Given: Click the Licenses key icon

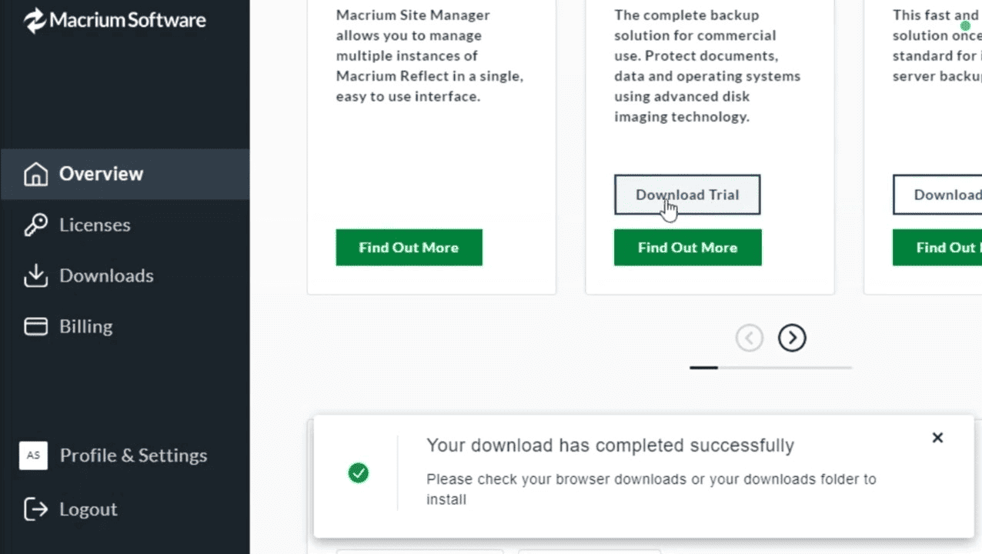Looking at the screenshot, I should tap(35, 225).
